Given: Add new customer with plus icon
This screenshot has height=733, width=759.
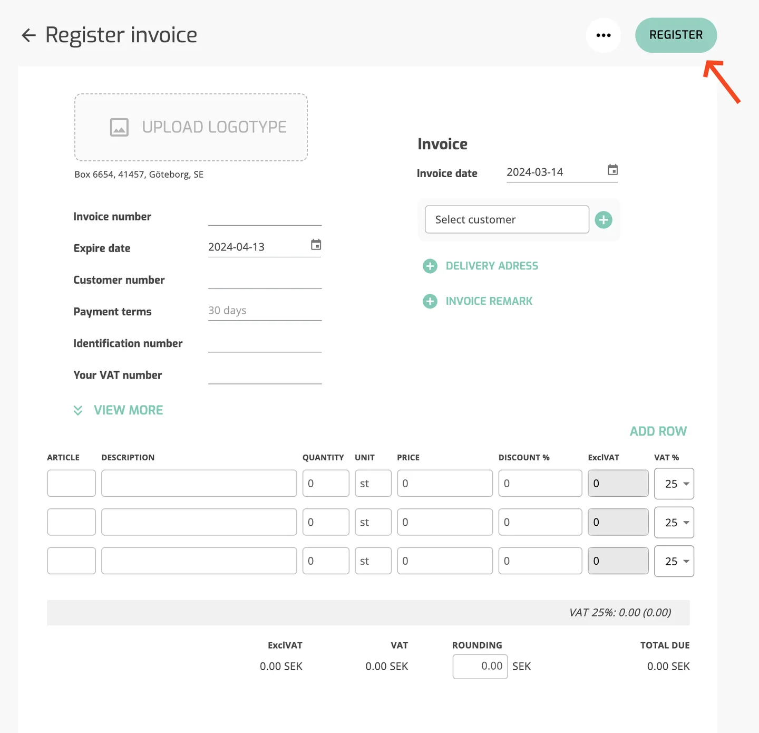Looking at the screenshot, I should [x=604, y=220].
